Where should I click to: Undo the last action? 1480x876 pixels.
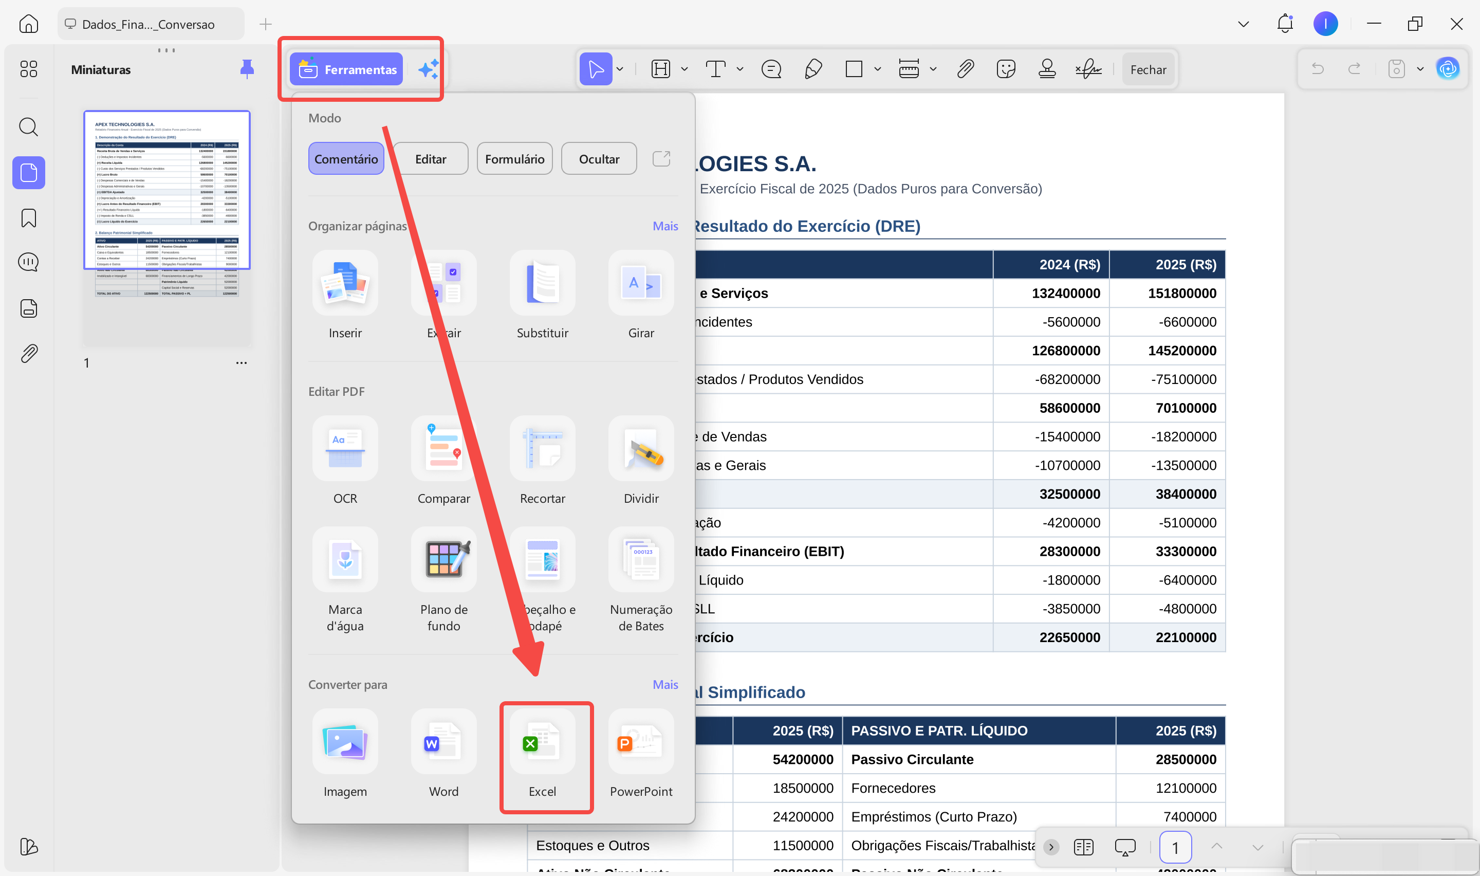click(x=1317, y=69)
